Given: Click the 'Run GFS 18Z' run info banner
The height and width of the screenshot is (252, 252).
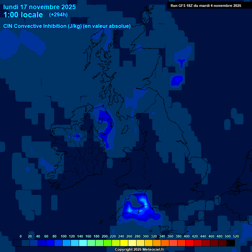Looking at the screenshot, I should 206,6.
